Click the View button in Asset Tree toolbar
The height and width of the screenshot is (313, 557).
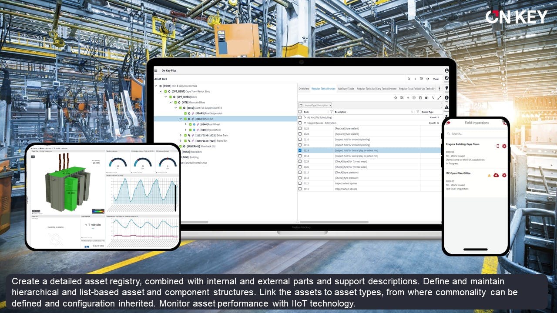tap(436, 79)
